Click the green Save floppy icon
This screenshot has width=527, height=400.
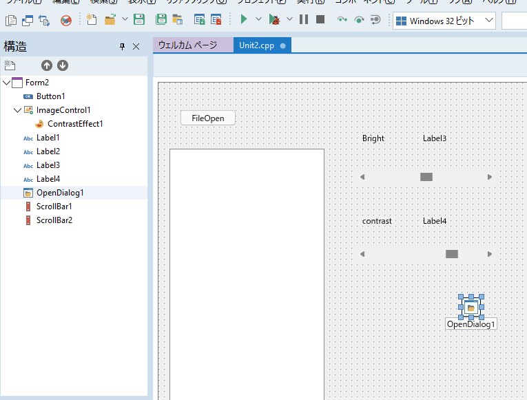[x=138, y=20]
